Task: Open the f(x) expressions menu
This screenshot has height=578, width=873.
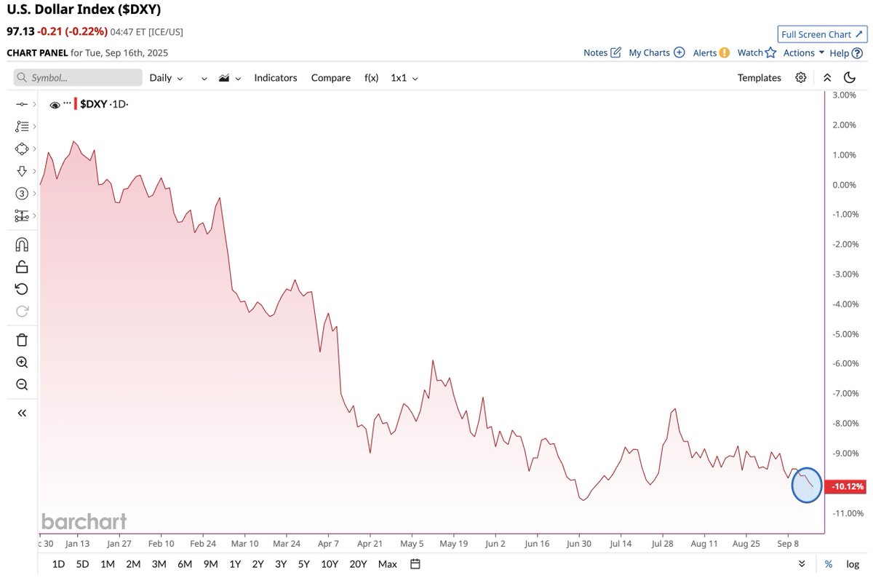Action: 372,77
